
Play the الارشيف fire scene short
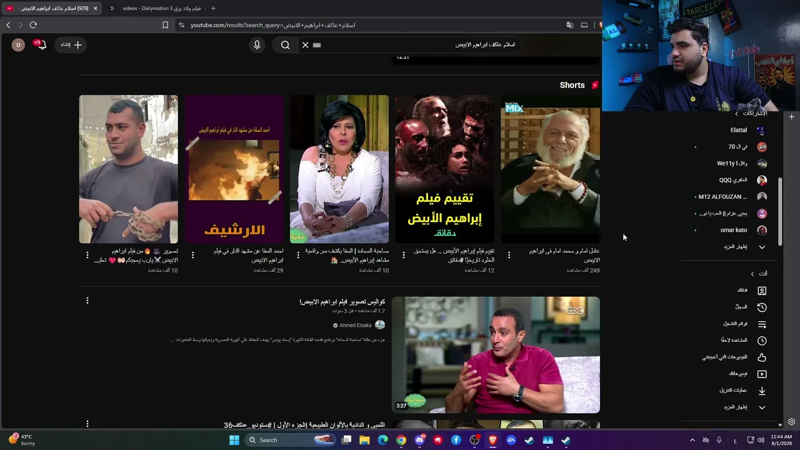pyautogui.click(x=234, y=169)
